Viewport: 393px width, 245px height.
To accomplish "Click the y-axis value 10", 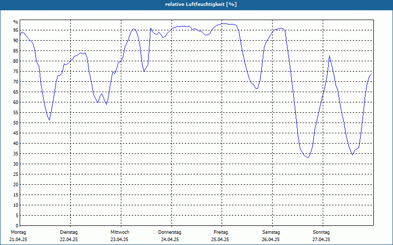I will coord(16,205).
